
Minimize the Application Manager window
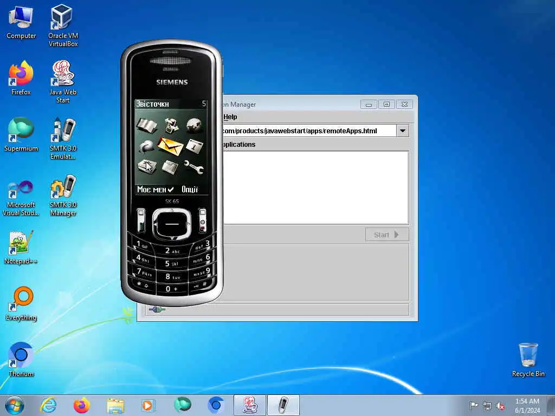point(369,105)
